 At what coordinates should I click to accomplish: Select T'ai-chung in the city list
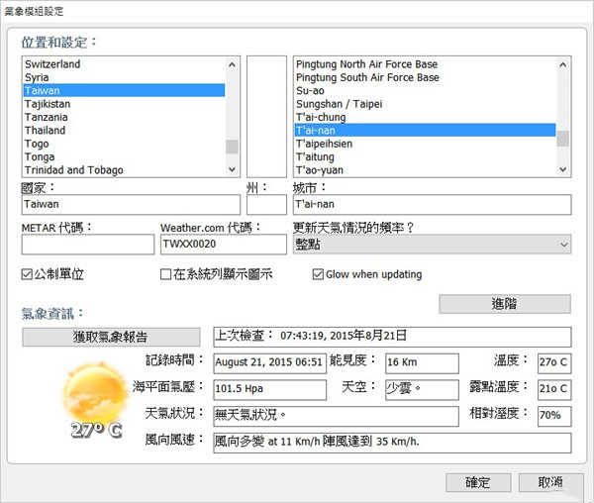point(425,117)
